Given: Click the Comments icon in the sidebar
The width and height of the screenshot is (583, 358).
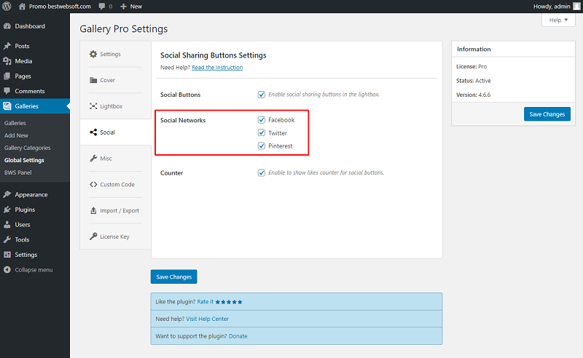Looking at the screenshot, I should pyautogui.click(x=7, y=91).
